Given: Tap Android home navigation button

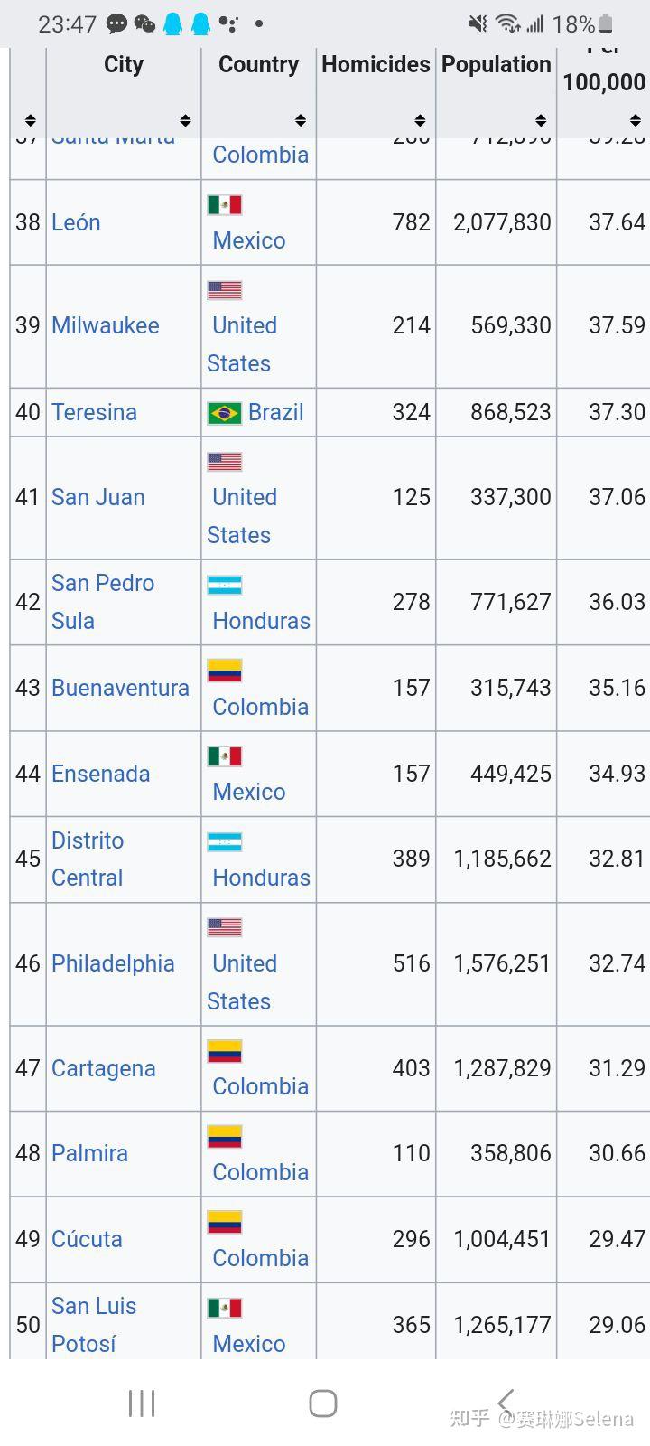Looking at the screenshot, I should coord(323,1404).
